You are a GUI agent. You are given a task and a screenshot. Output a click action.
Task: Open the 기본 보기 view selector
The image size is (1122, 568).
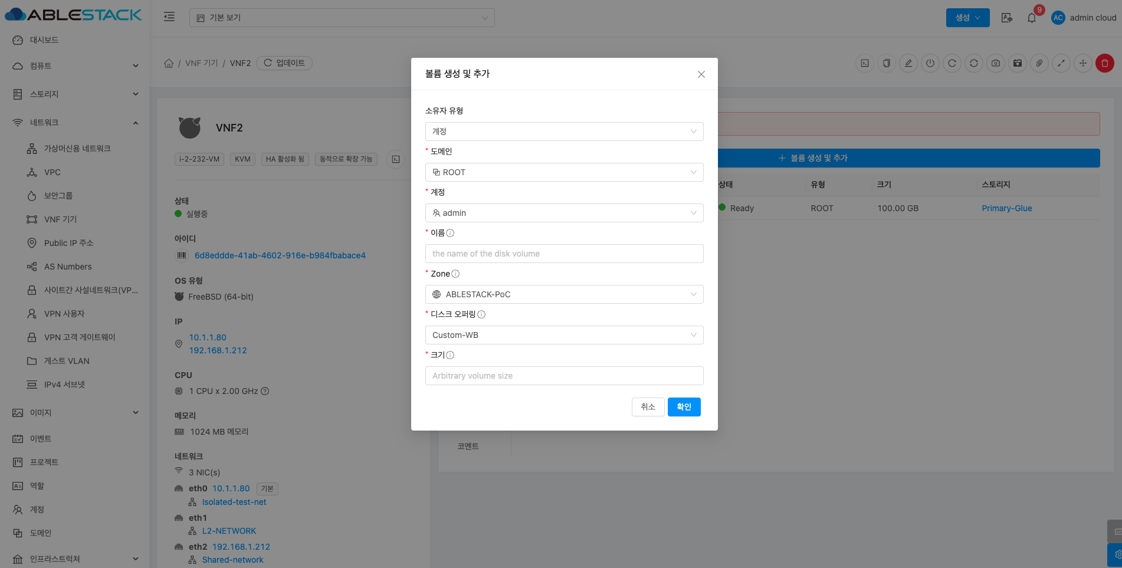pos(342,18)
